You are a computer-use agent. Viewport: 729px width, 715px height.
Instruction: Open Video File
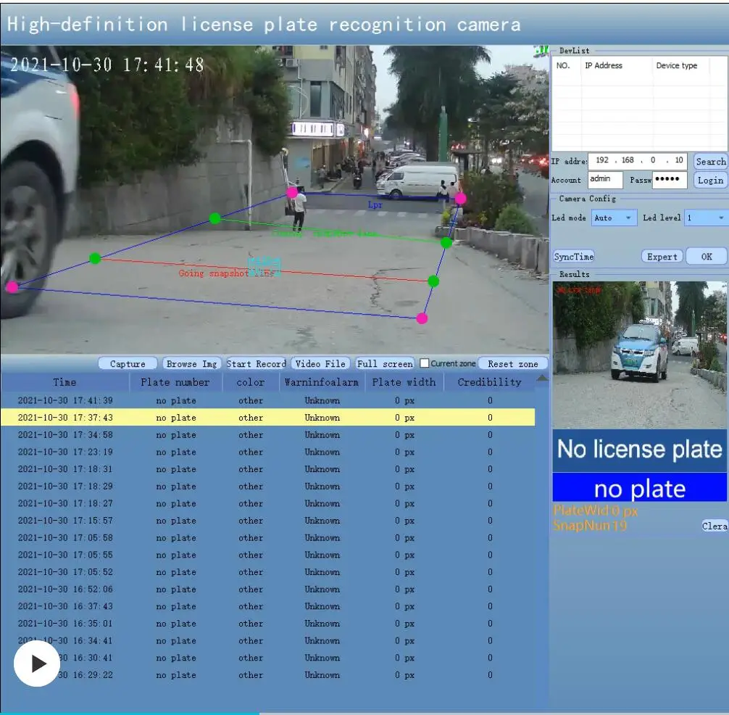(320, 364)
